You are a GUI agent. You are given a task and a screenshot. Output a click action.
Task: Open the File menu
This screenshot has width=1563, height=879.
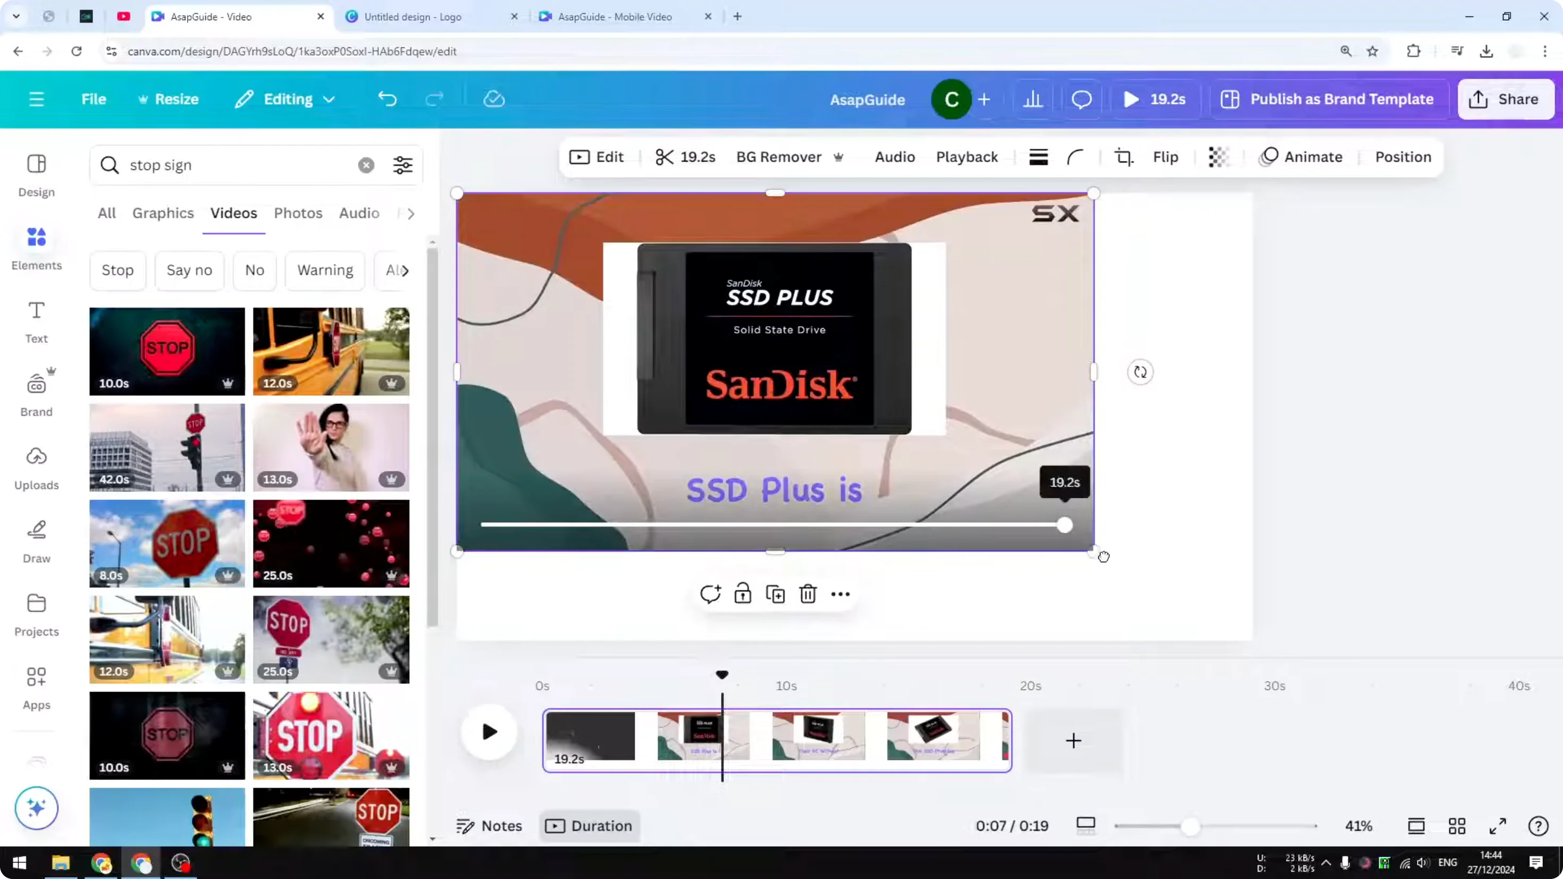(x=94, y=99)
